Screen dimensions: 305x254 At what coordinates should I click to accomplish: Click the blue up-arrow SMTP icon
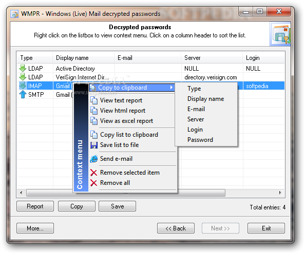click(23, 94)
